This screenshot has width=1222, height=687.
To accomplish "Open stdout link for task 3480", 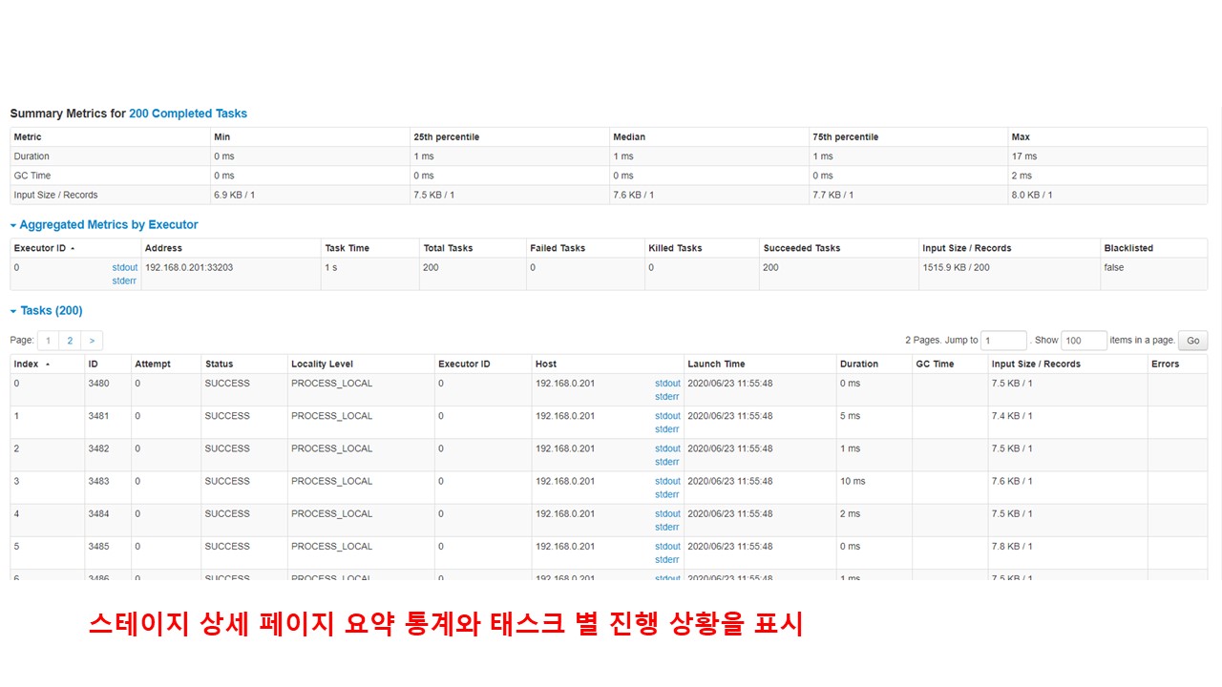I will [667, 384].
